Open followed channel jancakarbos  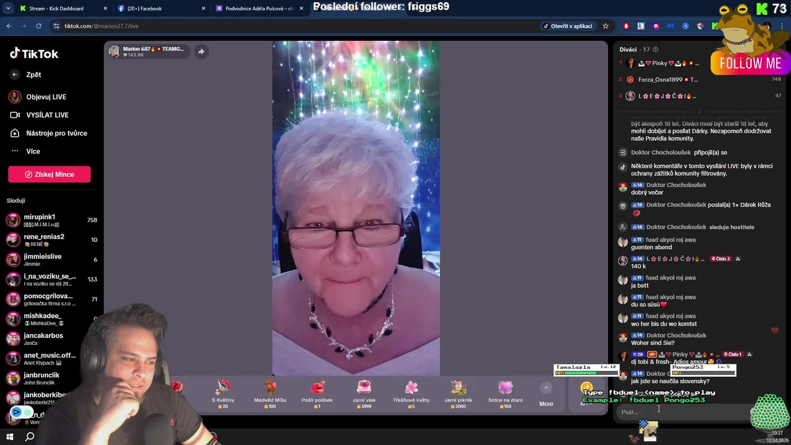[52, 339]
